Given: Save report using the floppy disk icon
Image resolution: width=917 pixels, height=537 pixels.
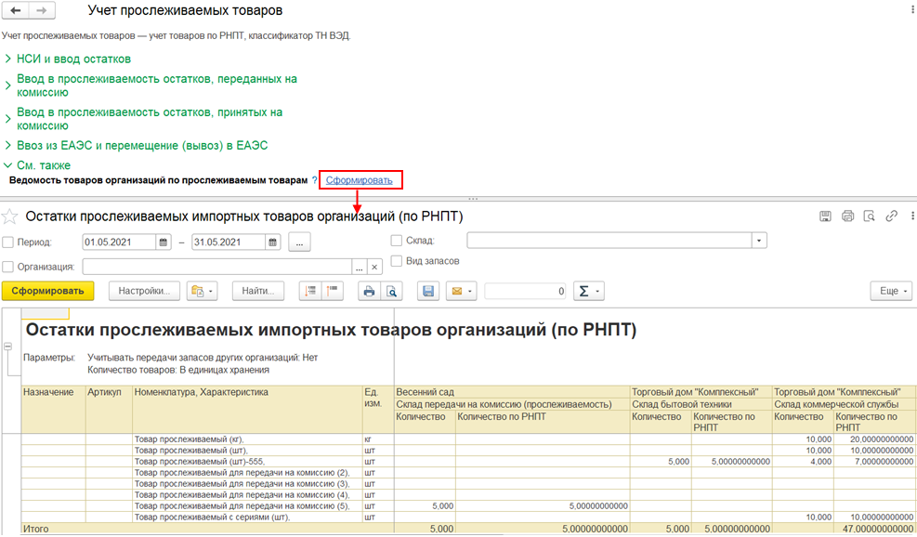Looking at the screenshot, I should point(428,291).
